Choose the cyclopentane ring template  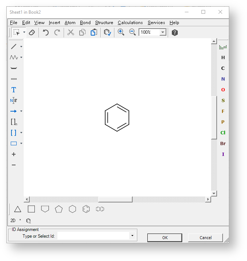coord(59,209)
